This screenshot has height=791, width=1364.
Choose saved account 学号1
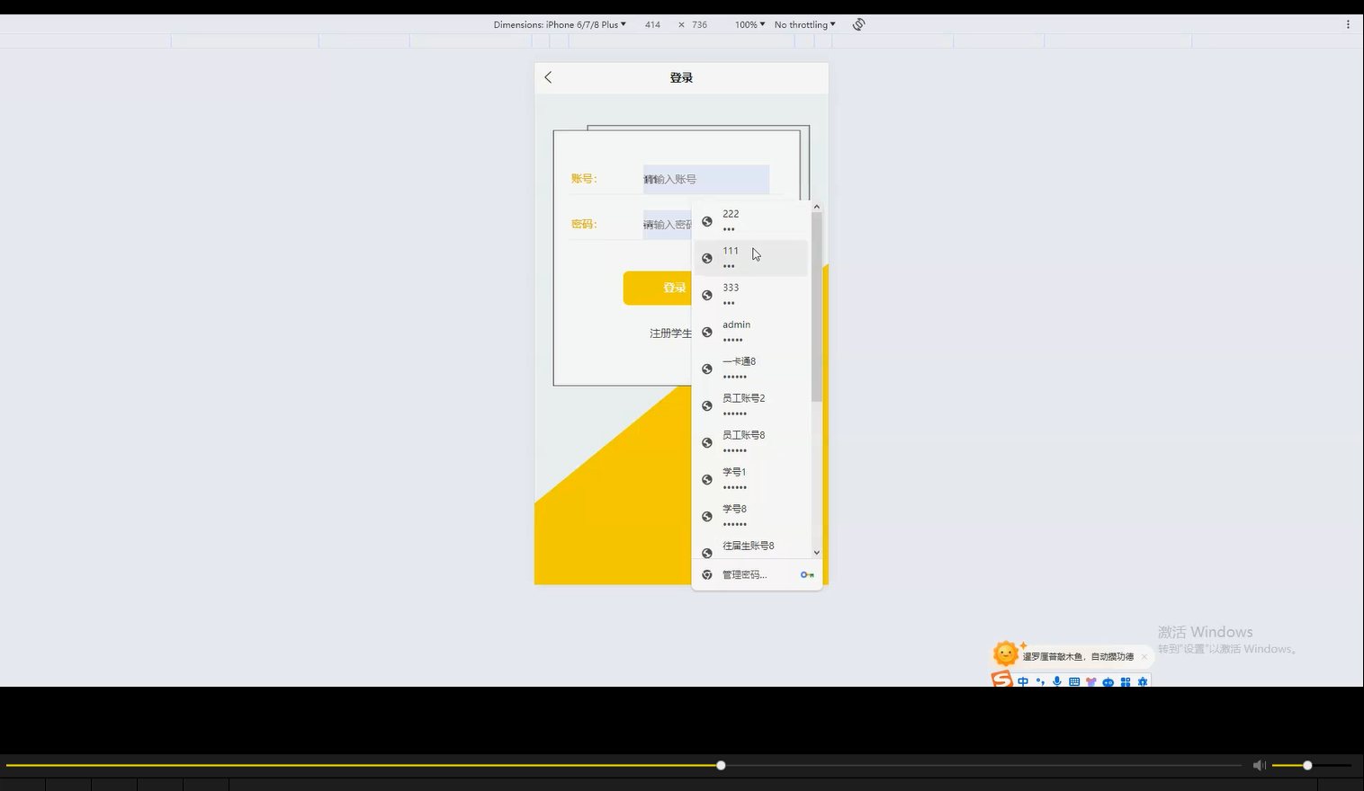pos(751,479)
